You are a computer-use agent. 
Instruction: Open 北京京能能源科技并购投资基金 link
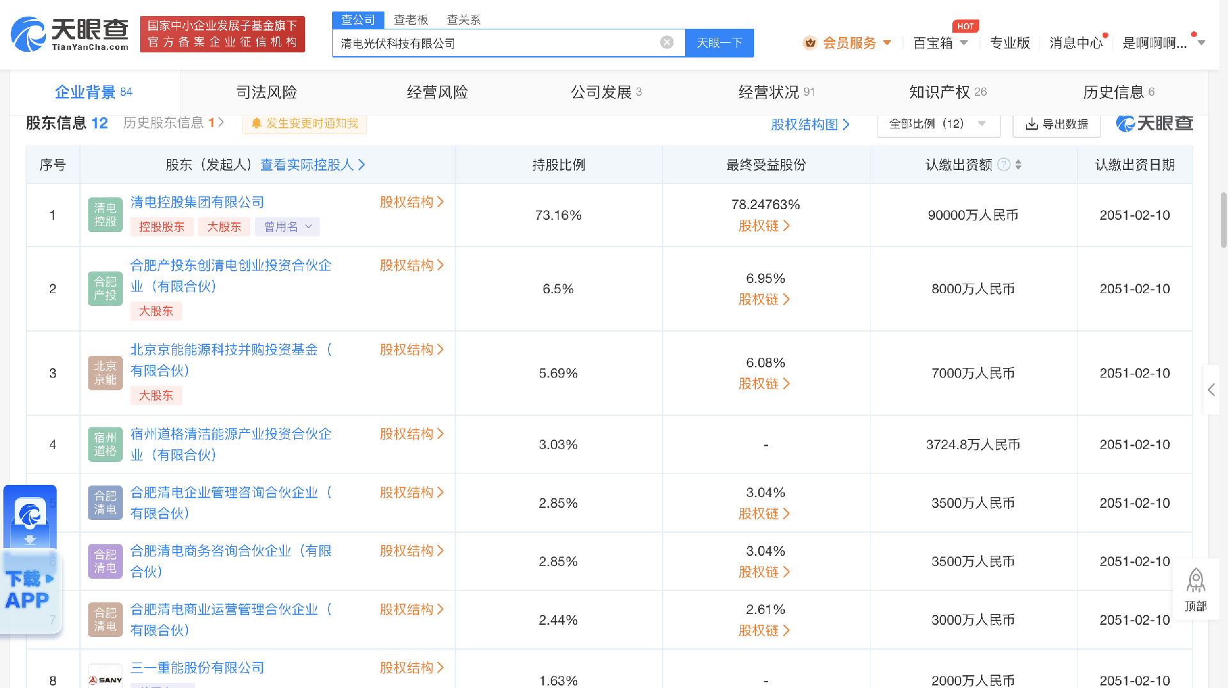tap(231, 360)
